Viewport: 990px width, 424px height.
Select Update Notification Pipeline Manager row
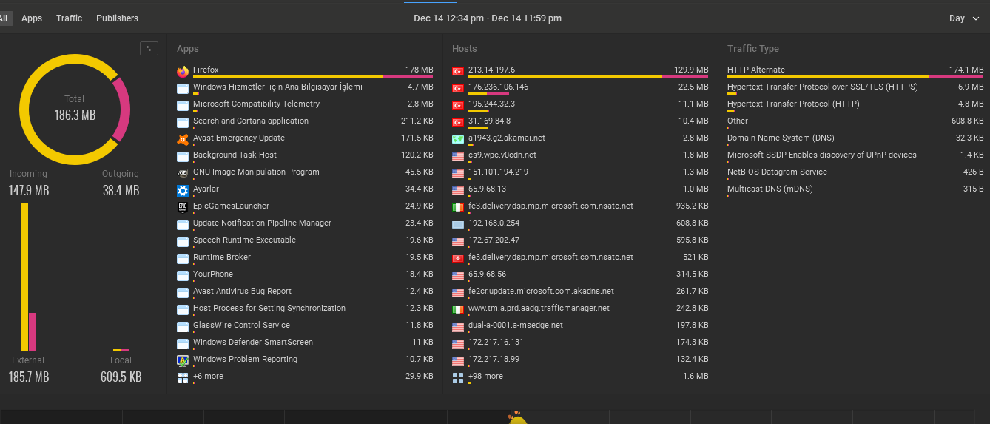point(305,223)
